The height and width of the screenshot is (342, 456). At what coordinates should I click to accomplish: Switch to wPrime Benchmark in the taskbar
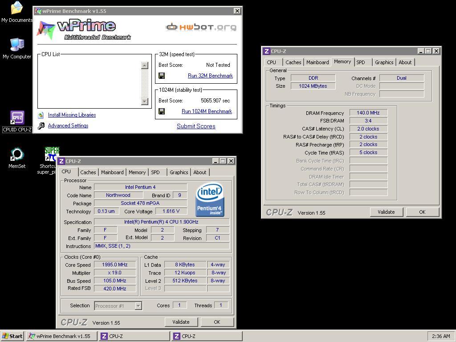(61, 336)
